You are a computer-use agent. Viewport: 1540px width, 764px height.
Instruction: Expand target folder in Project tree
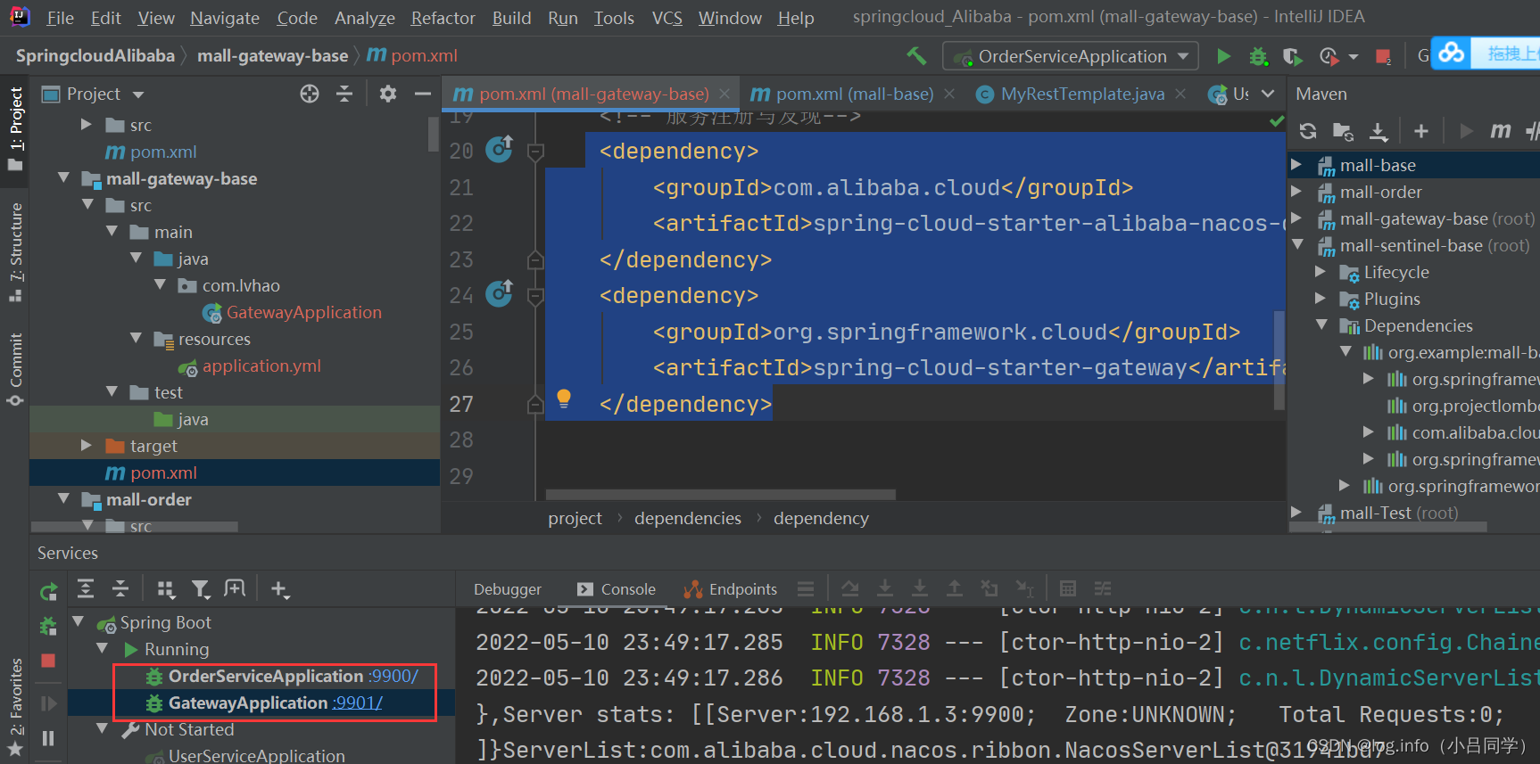[x=87, y=446]
